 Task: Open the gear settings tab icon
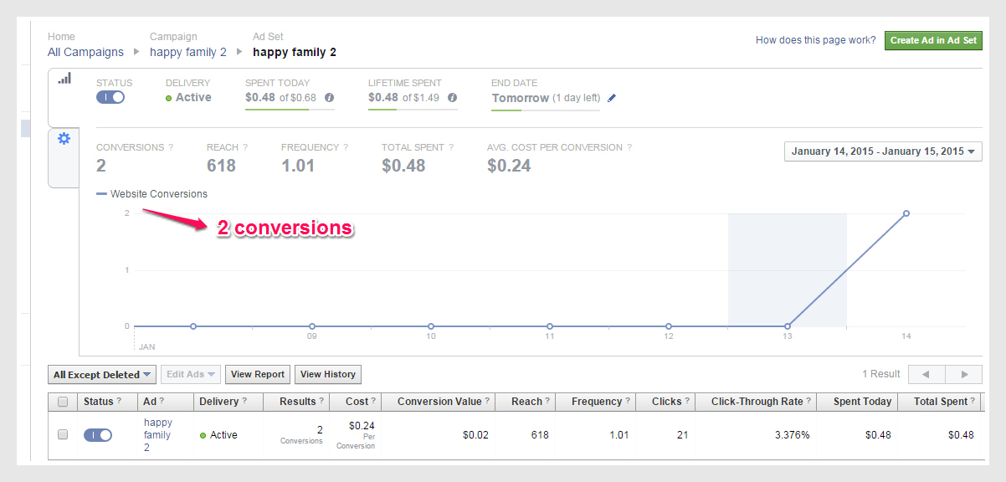tap(64, 139)
